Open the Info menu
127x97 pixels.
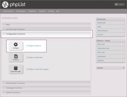[x=58, y=11]
